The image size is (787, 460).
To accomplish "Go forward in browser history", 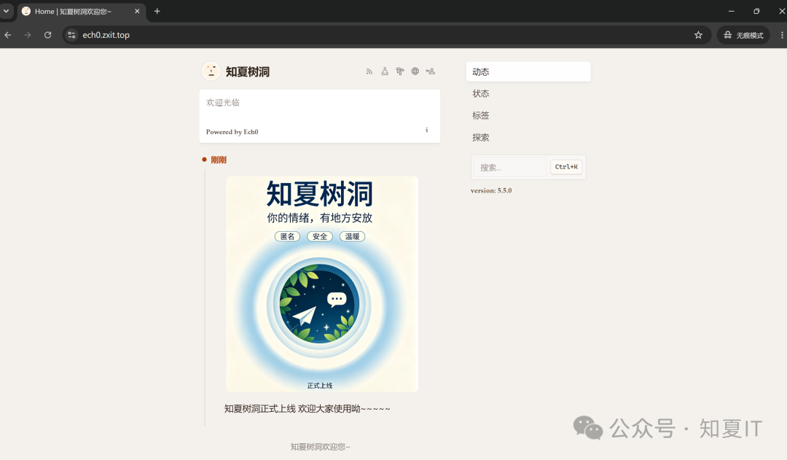I will click(x=28, y=35).
